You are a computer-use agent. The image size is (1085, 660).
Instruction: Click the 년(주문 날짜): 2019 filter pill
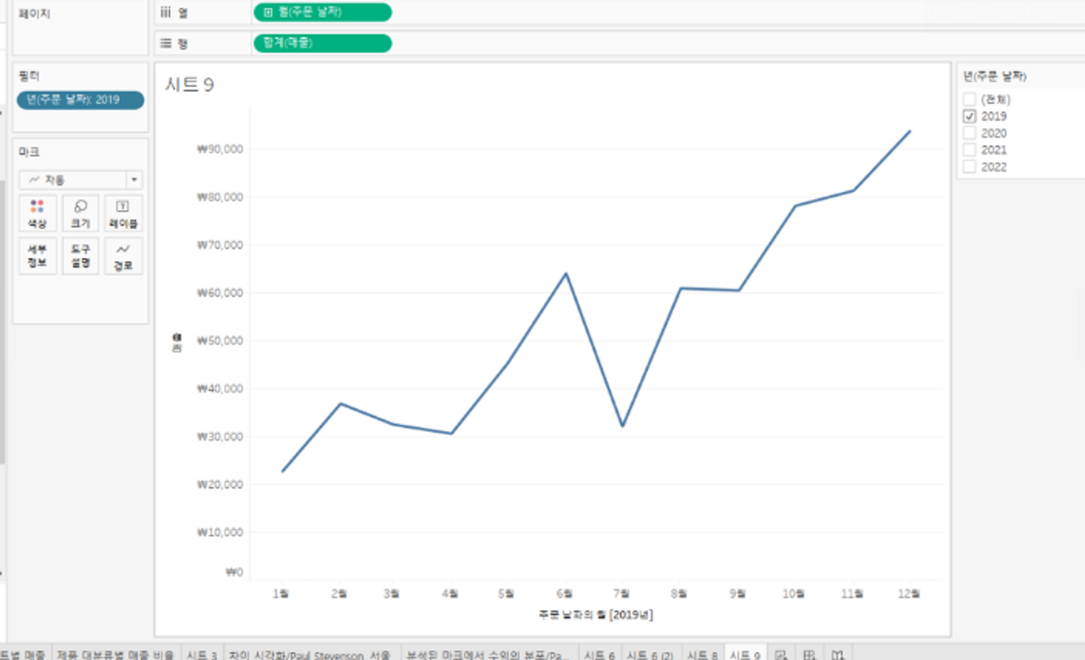coord(80,100)
